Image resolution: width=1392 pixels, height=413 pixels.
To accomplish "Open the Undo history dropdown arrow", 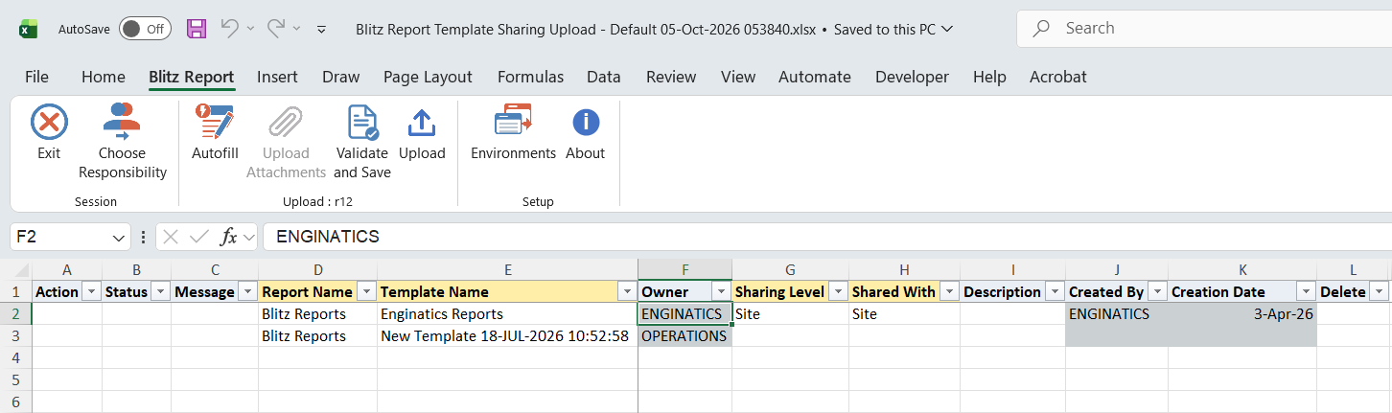I will point(251,29).
